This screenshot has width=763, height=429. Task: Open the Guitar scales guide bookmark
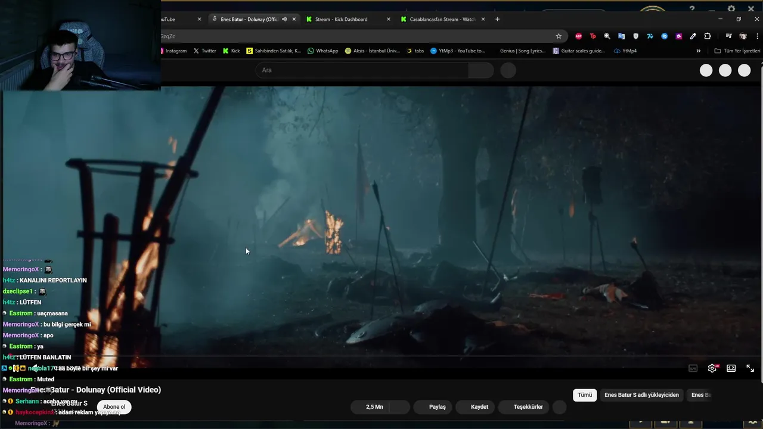(579, 51)
